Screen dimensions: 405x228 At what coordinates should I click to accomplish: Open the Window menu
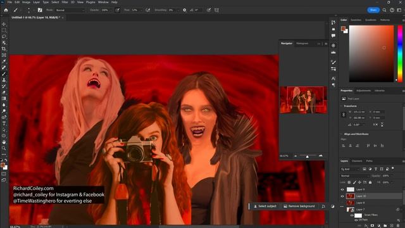pyautogui.click(x=103, y=2)
